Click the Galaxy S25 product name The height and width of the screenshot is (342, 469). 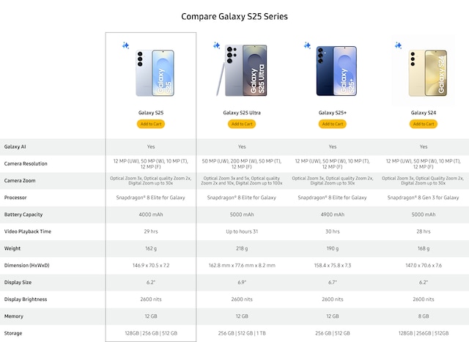[x=151, y=113]
